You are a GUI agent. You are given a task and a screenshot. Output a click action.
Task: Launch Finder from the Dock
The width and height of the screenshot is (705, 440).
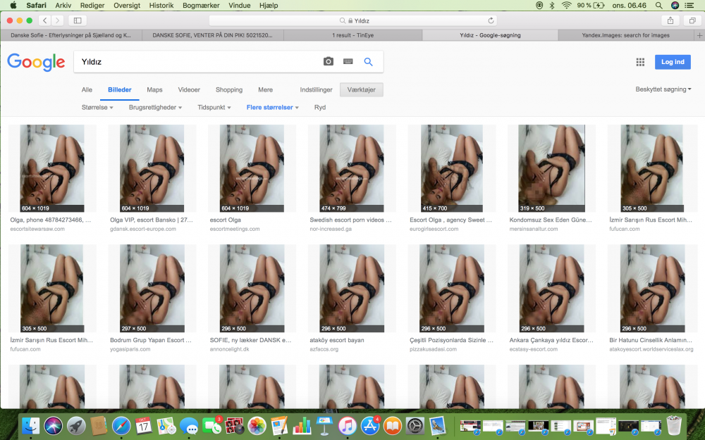[x=30, y=426]
